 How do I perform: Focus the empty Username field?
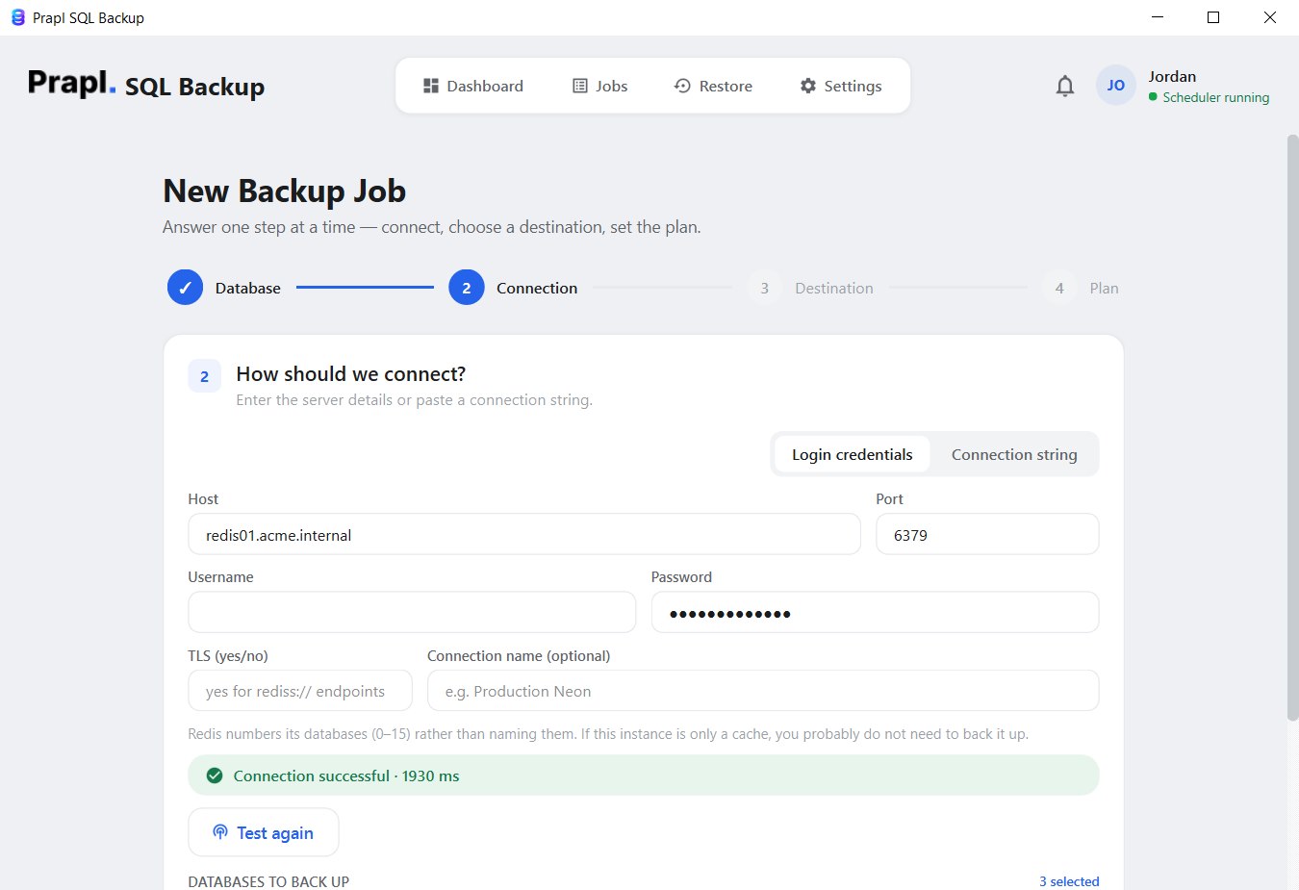click(x=412, y=612)
